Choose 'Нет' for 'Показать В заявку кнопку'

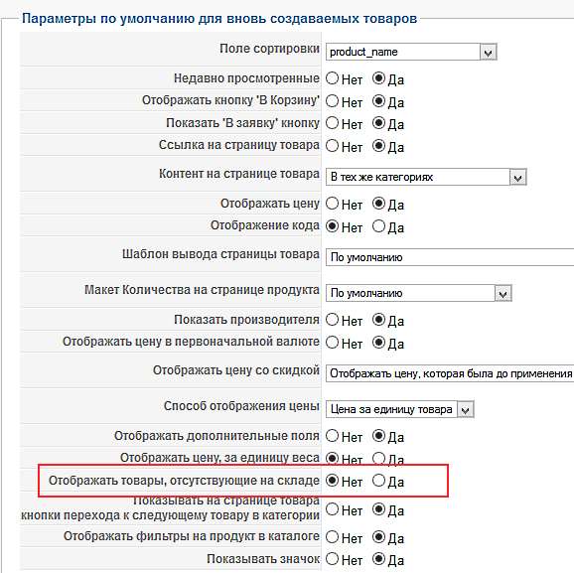(332, 123)
